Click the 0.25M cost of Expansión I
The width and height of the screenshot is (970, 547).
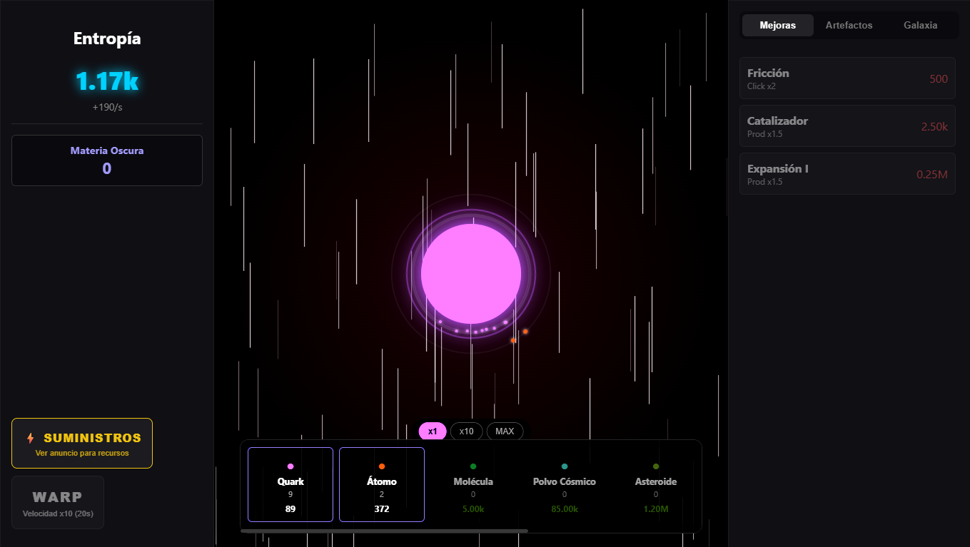click(932, 174)
